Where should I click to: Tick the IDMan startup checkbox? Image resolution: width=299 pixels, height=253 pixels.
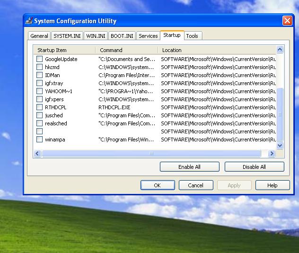[x=39, y=75]
